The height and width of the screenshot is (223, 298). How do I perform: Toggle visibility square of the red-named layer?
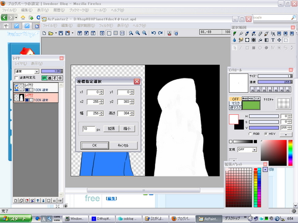27,100
